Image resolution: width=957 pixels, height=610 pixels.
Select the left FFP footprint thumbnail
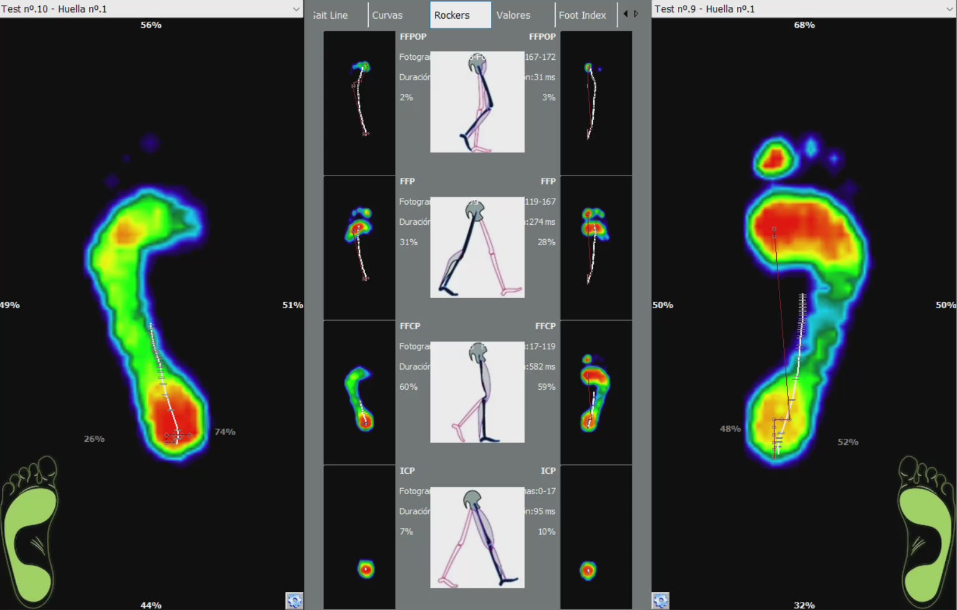[359, 248]
